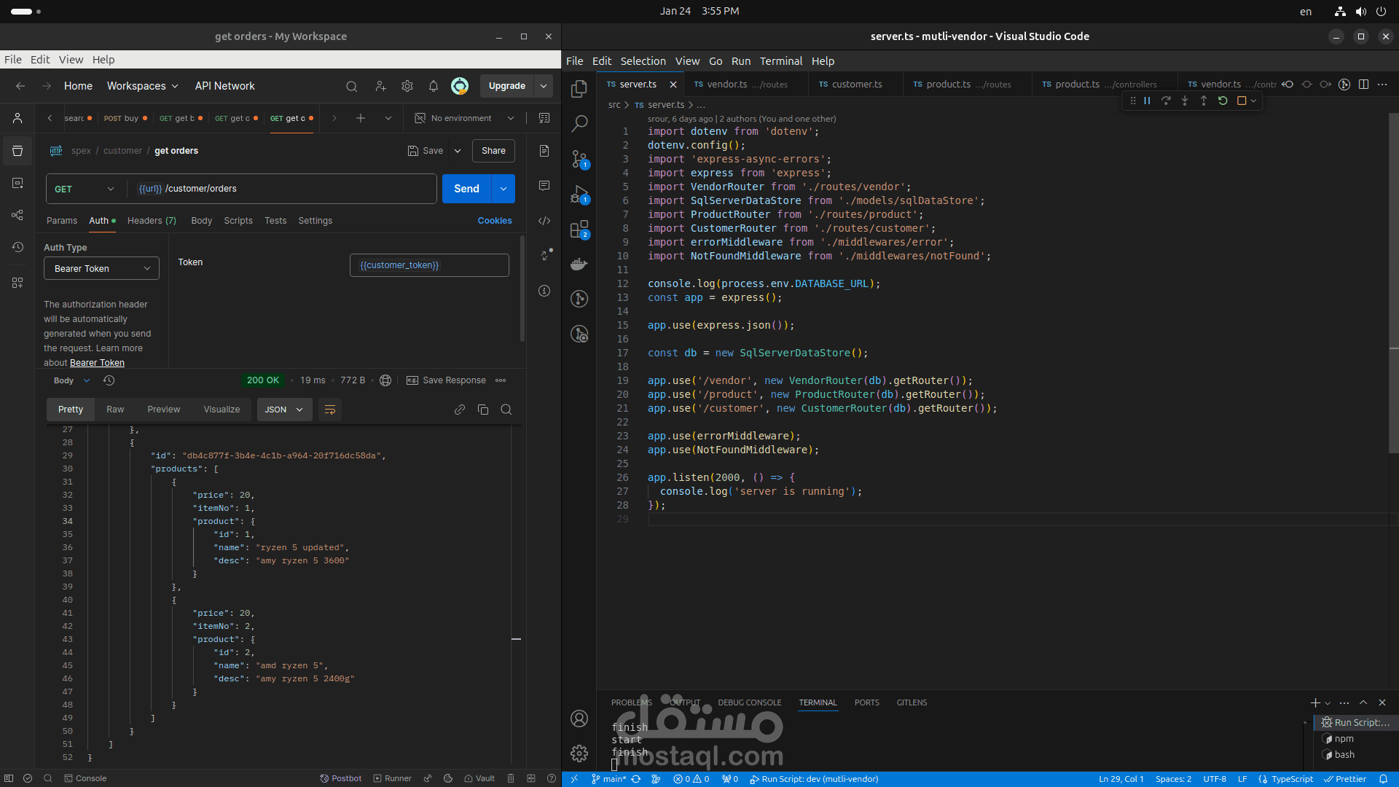
Task: Expand the Bearer Token auth type dropdown
Action: tap(101, 269)
